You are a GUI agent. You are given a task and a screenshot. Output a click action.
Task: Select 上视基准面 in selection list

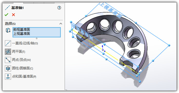[x=22, y=34]
